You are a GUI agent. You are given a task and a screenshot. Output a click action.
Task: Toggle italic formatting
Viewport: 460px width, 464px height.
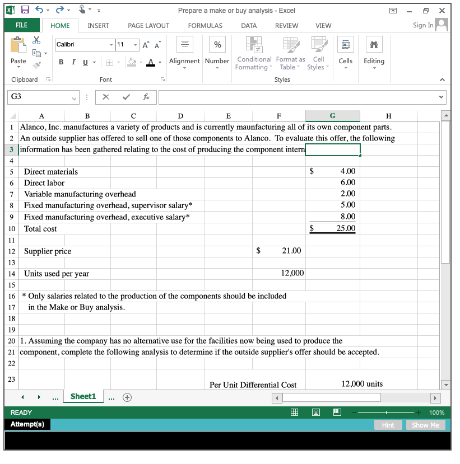click(72, 62)
